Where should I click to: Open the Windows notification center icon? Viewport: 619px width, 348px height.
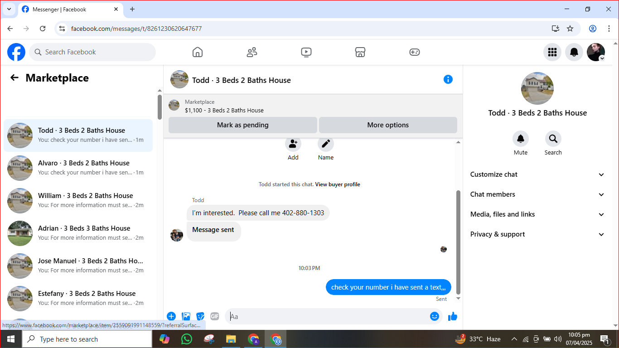(x=604, y=339)
